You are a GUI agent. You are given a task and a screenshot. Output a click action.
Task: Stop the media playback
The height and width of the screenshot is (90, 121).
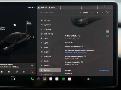(x=2, y=72)
